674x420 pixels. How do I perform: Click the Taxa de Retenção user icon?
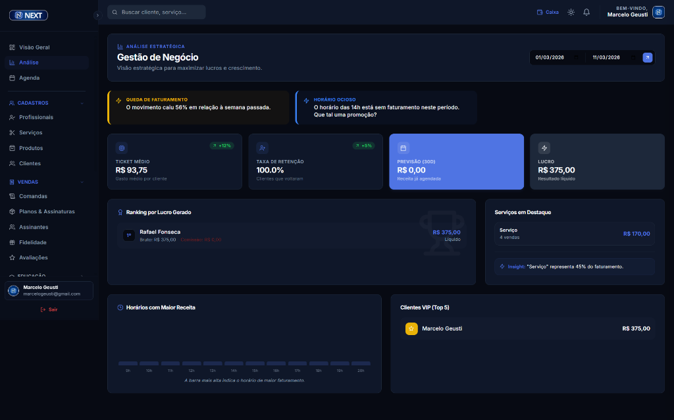(262, 148)
